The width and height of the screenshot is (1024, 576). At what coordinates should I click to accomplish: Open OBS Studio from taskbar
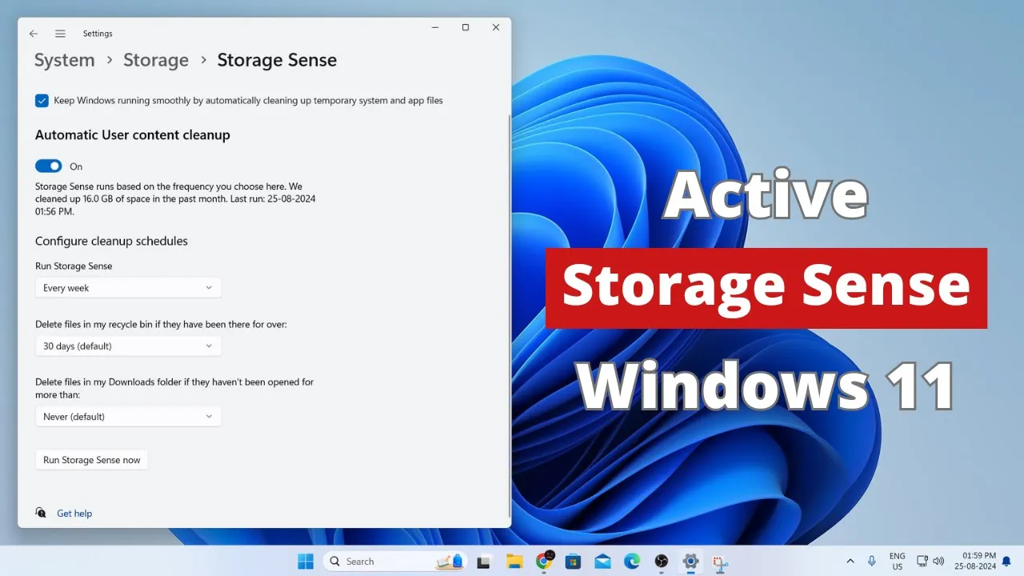(x=662, y=562)
